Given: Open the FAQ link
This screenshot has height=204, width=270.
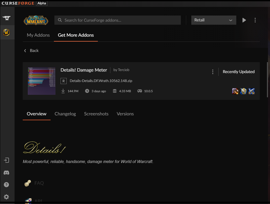Looking at the screenshot, I should coord(39,183).
